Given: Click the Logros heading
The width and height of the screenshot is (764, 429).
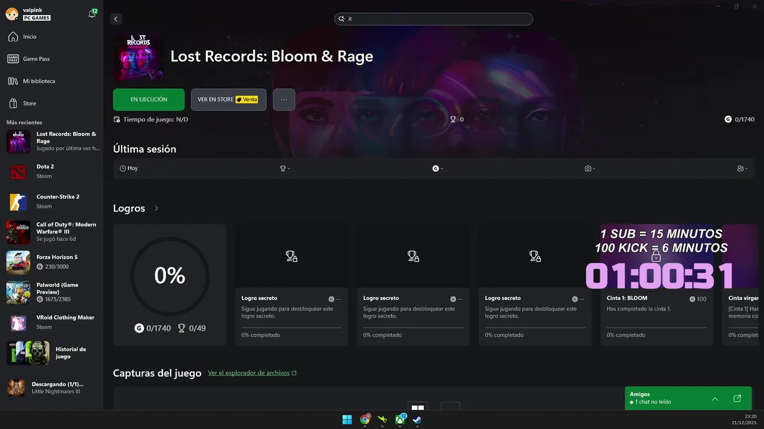Looking at the screenshot, I should (x=129, y=209).
